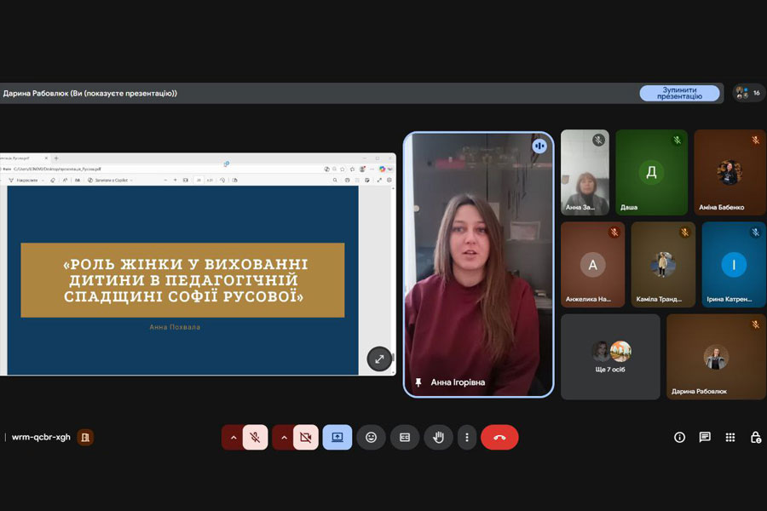767x511 pixels.
Task: Select pinned tile of Анна Ігорівна
Action: pyautogui.click(x=478, y=265)
